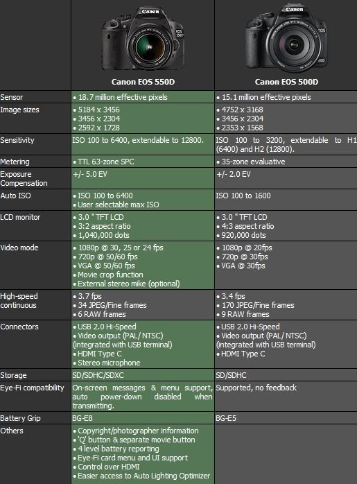This screenshot has height=484, width=357.
Task: Click 'VGA @ 30fps' entry
Action: [x=243, y=266]
